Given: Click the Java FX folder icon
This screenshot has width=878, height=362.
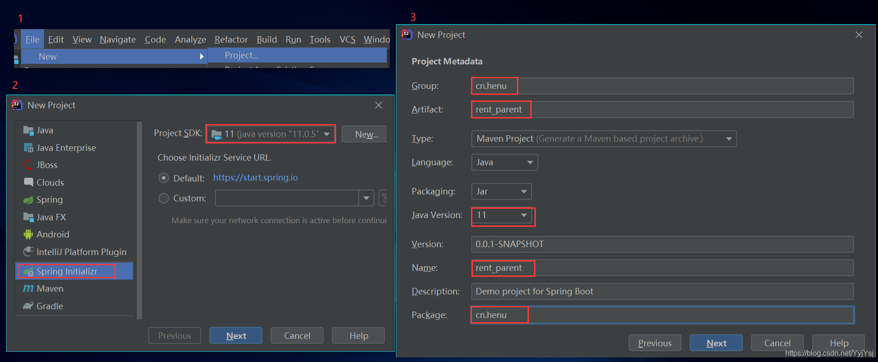Looking at the screenshot, I should [28, 217].
